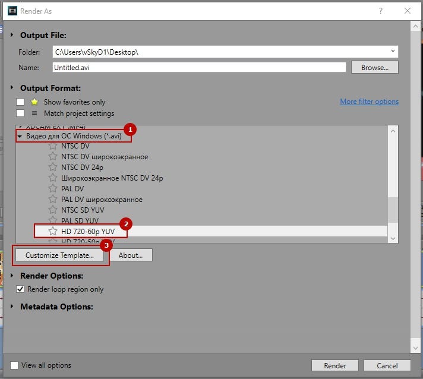Open the Folder path dropdown
The height and width of the screenshot is (379, 423).
click(393, 51)
